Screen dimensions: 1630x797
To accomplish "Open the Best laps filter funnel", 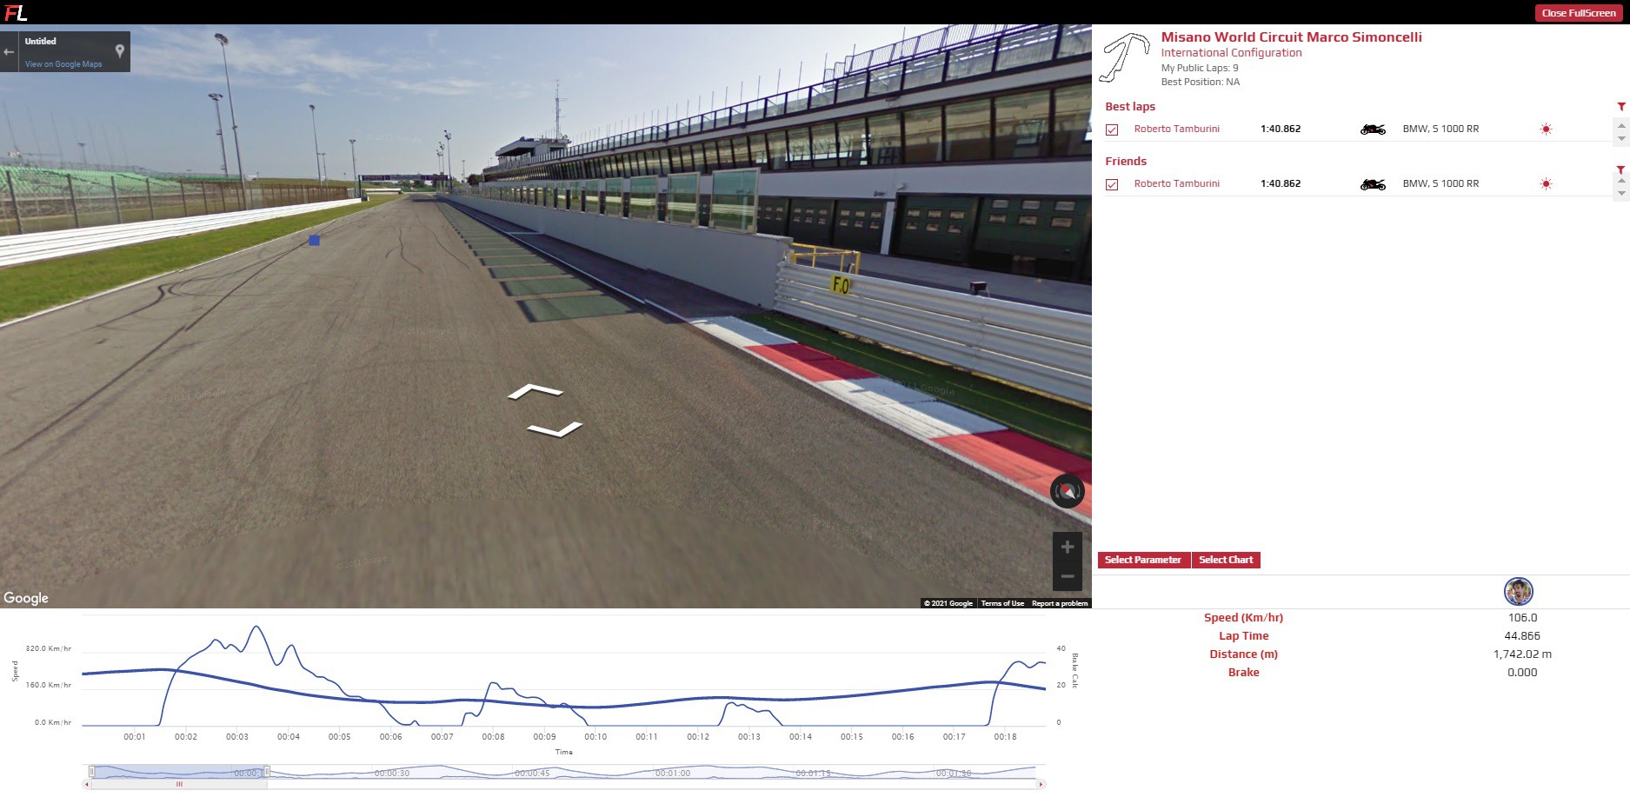I will 1621,107.
